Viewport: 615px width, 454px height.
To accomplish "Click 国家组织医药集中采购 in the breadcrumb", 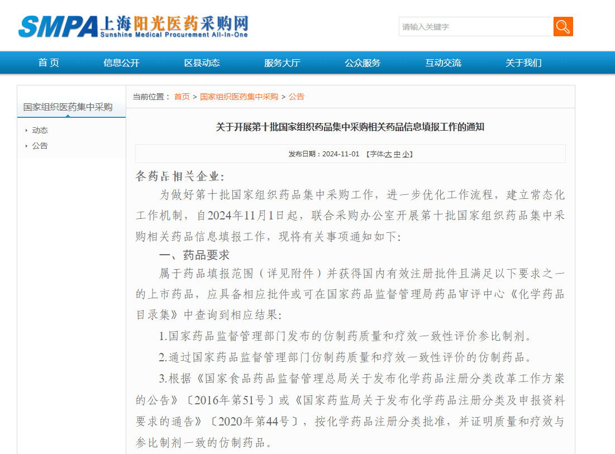I will click(240, 96).
